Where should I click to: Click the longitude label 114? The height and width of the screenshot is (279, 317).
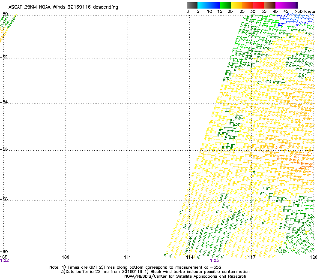[x=189, y=257]
